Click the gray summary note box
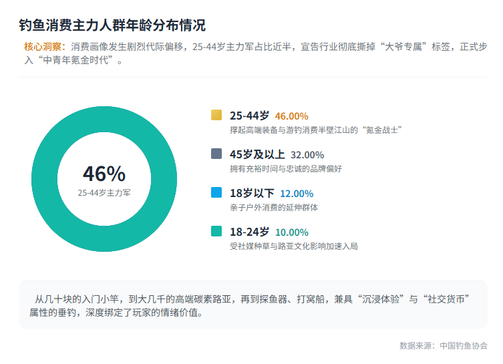The image size is (503, 364). (253, 305)
